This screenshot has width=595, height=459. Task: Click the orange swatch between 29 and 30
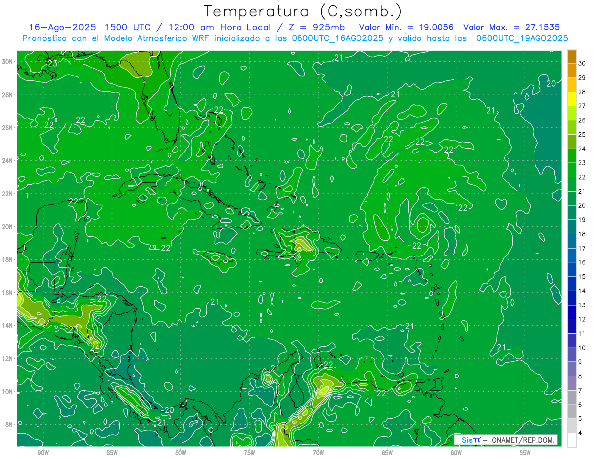click(572, 70)
